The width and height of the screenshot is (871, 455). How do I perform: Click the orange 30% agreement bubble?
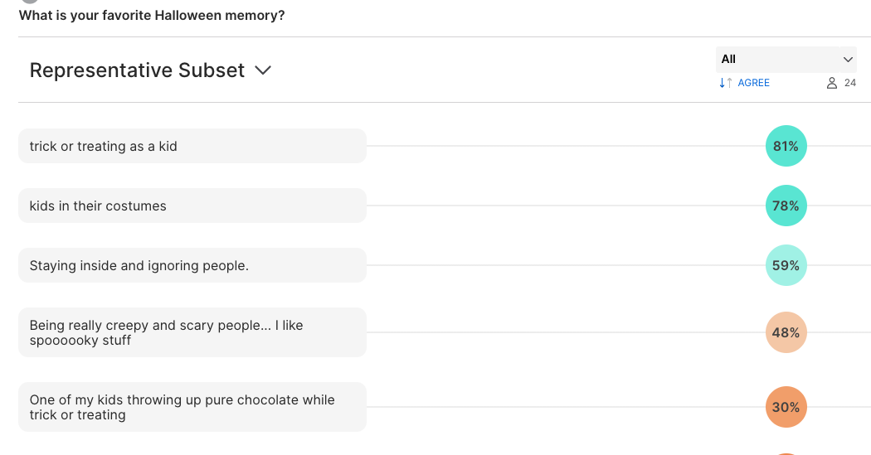(x=786, y=407)
